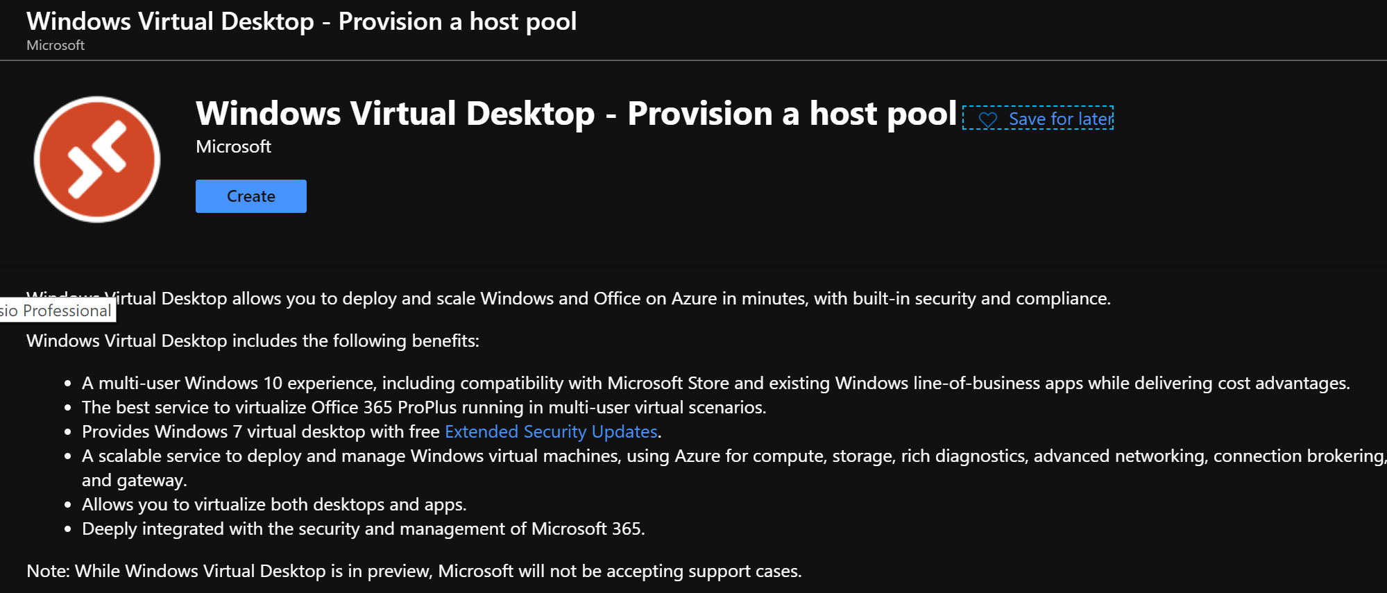Click the 'and gateway.' continuation line
This screenshot has height=593, width=1387.
point(135,480)
